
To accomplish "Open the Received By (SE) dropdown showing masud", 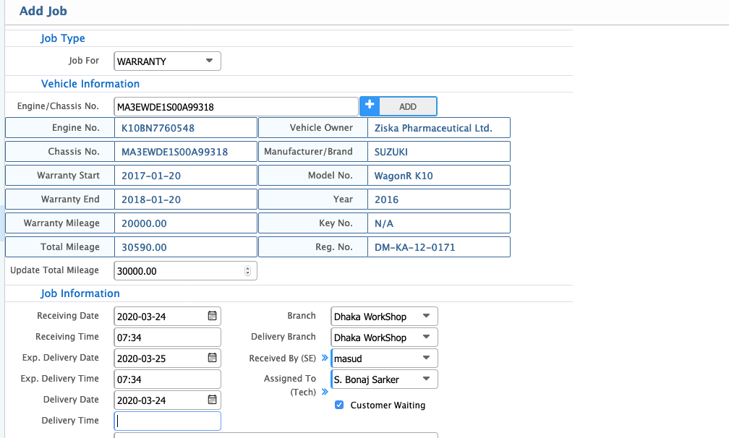I will click(384, 358).
